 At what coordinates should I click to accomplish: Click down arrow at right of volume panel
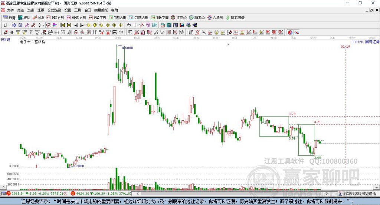(x=376, y=187)
